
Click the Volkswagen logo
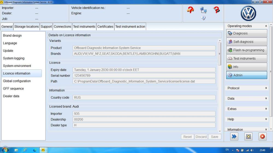pyautogui.click(x=248, y=13)
